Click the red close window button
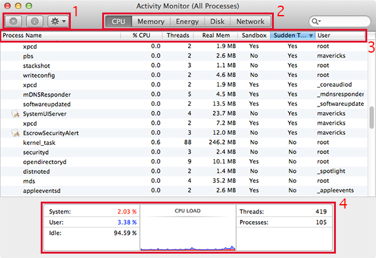The height and width of the screenshot is (258, 376). [x=8, y=6]
